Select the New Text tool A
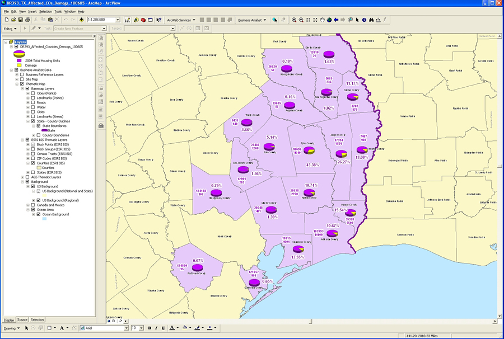 (x=62, y=328)
